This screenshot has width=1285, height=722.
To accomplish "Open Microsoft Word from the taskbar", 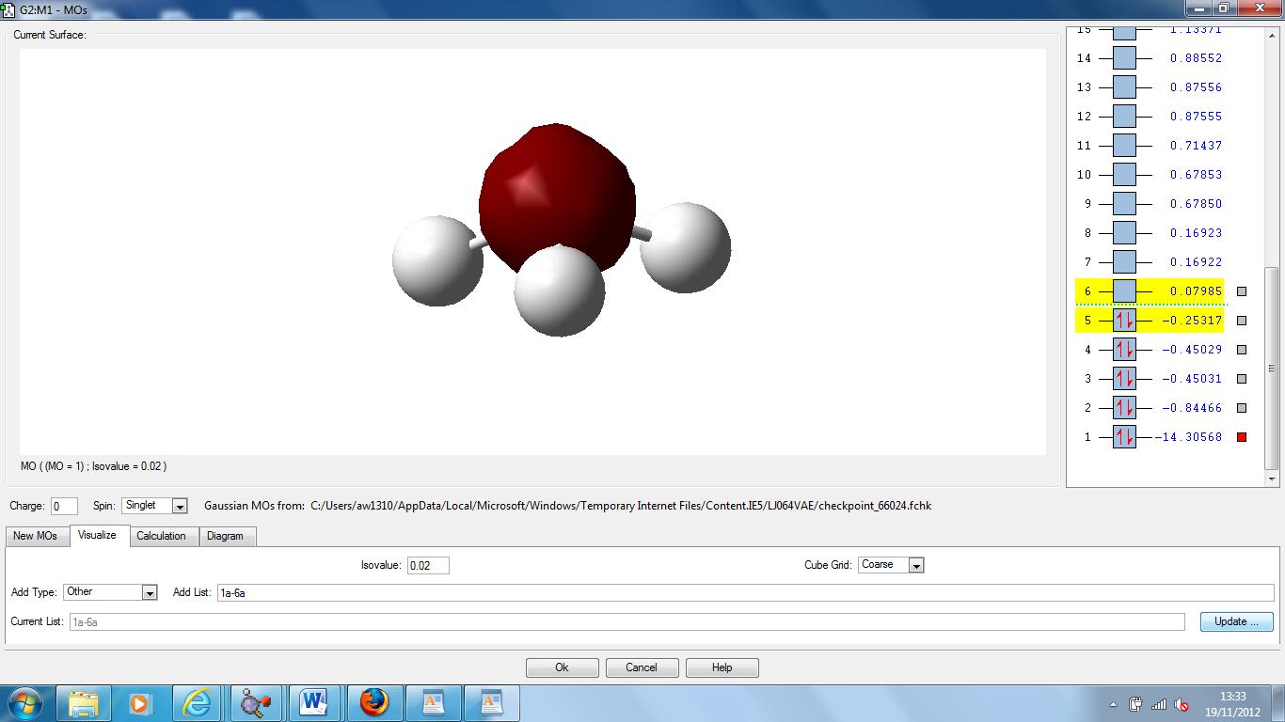I will (315, 702).
